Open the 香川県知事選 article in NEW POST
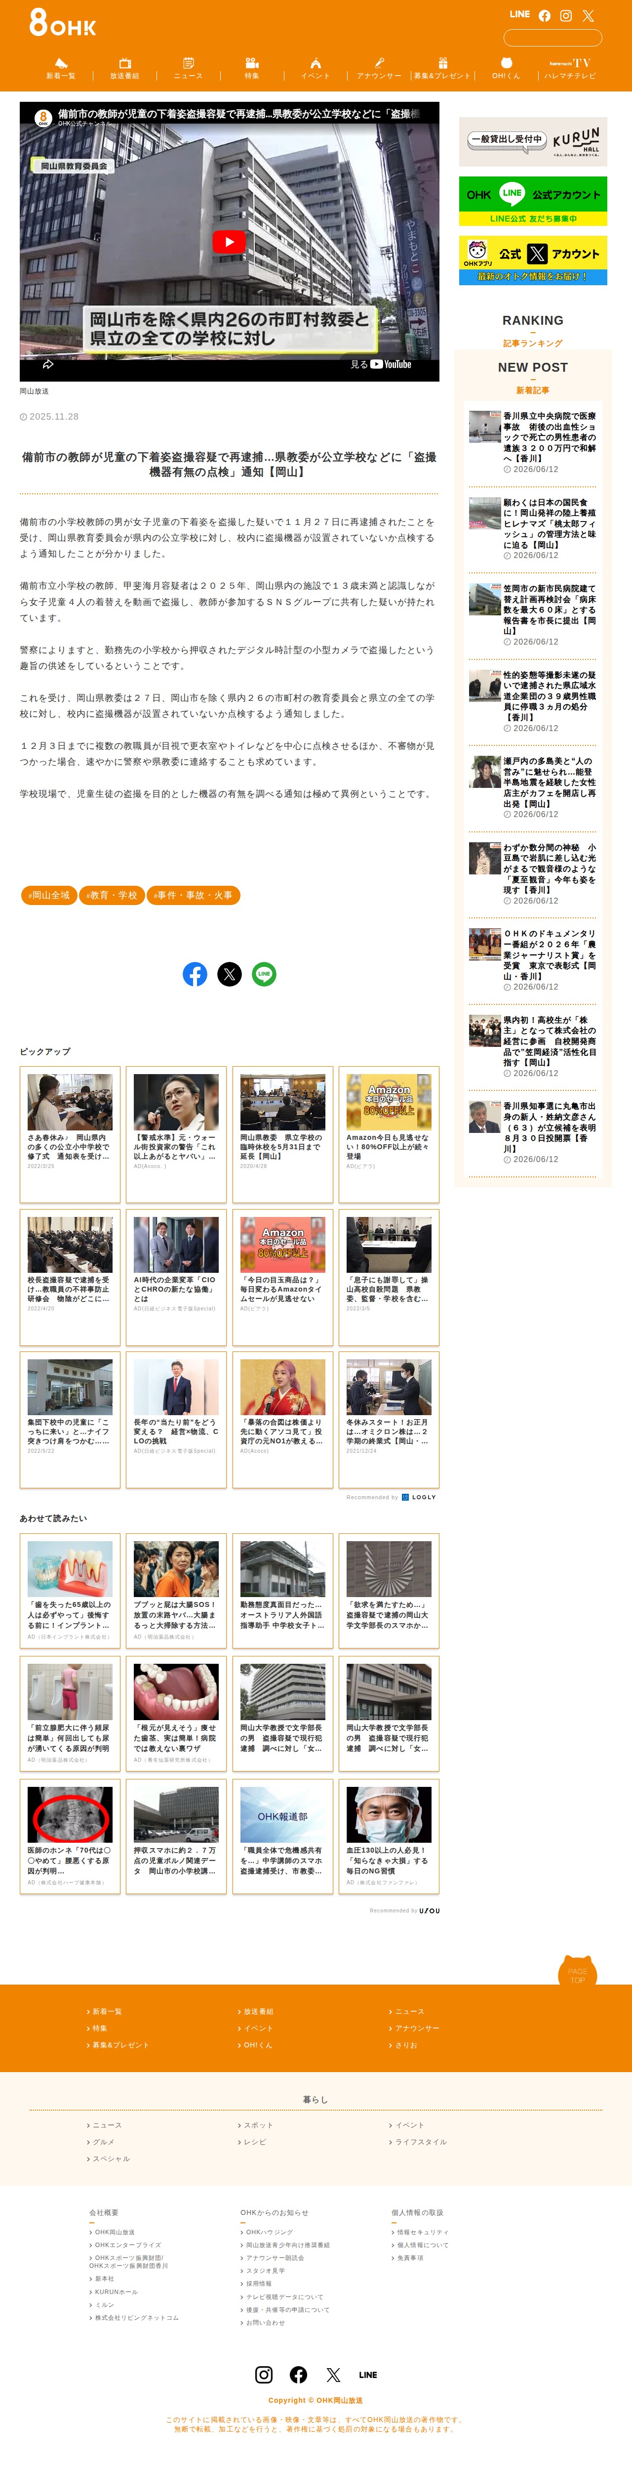 click(x=532, y=1132)
